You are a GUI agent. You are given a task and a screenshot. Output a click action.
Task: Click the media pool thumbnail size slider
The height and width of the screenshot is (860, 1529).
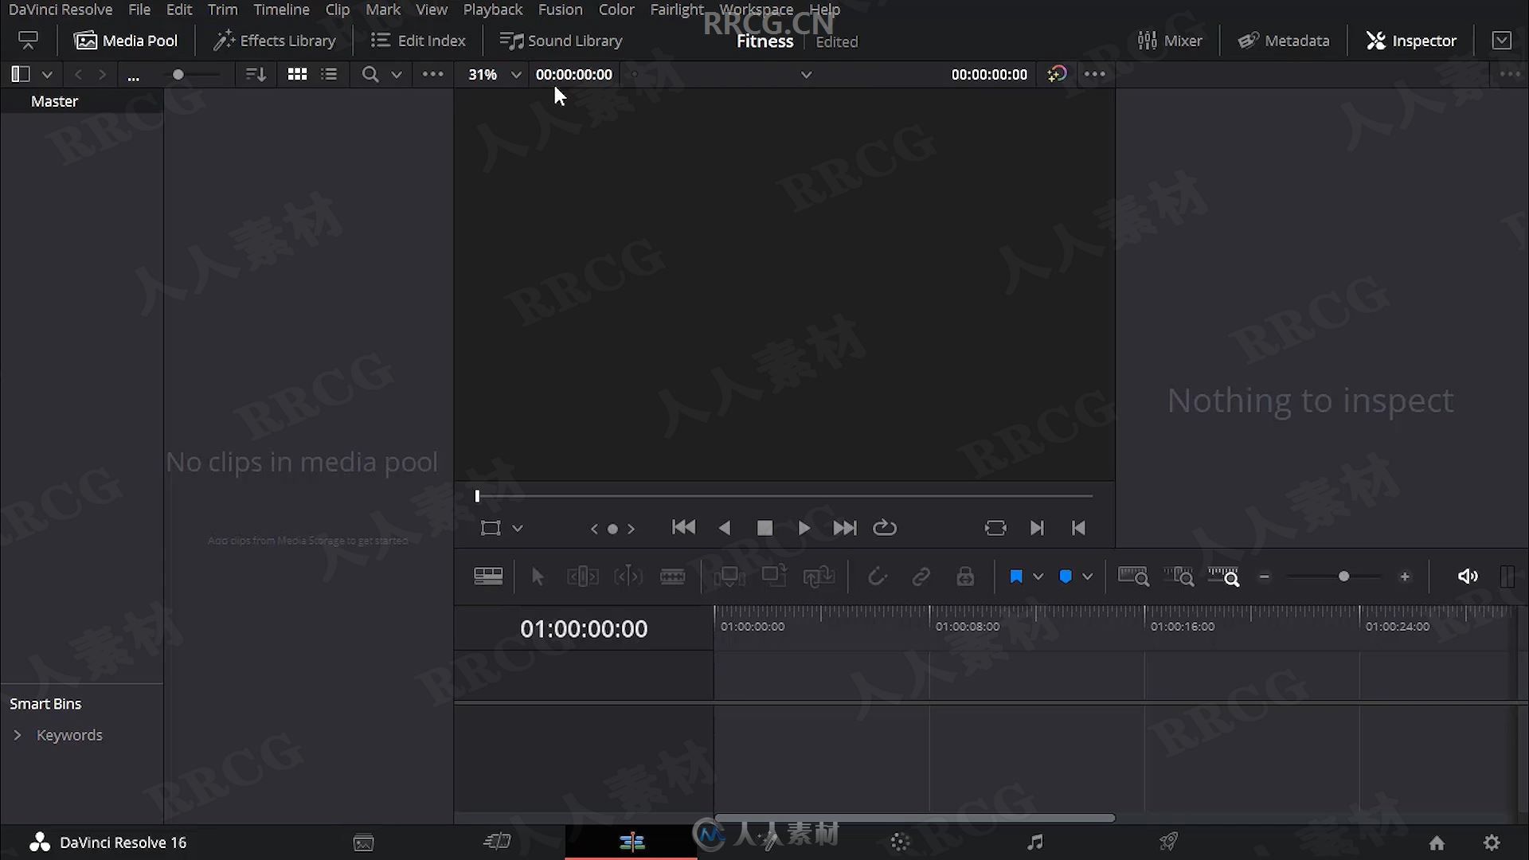(x=178, y=74)
